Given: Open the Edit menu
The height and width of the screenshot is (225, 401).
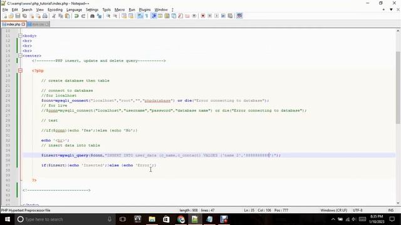Looking at the screenshot, I should pos(15,10).
